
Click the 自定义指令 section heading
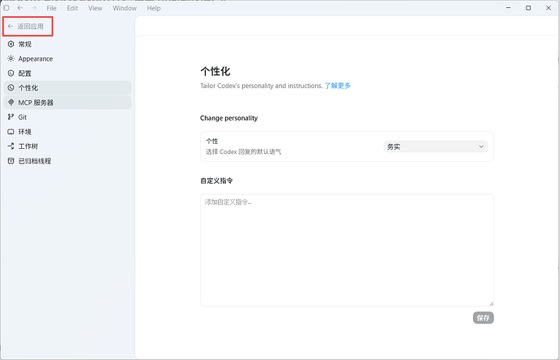pos(216,181)
